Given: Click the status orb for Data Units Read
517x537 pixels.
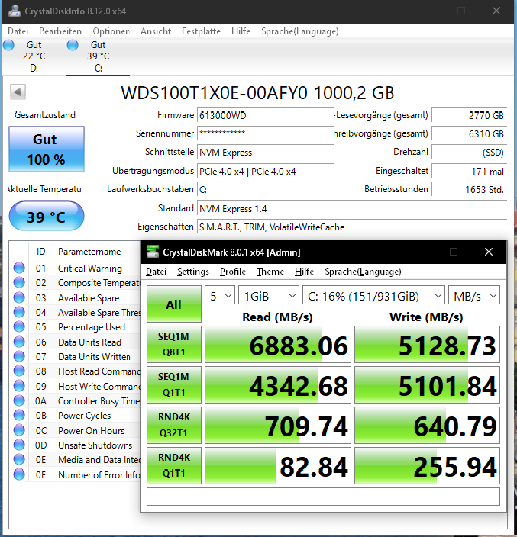Looking at the screenshot, I should click(19, 342).
